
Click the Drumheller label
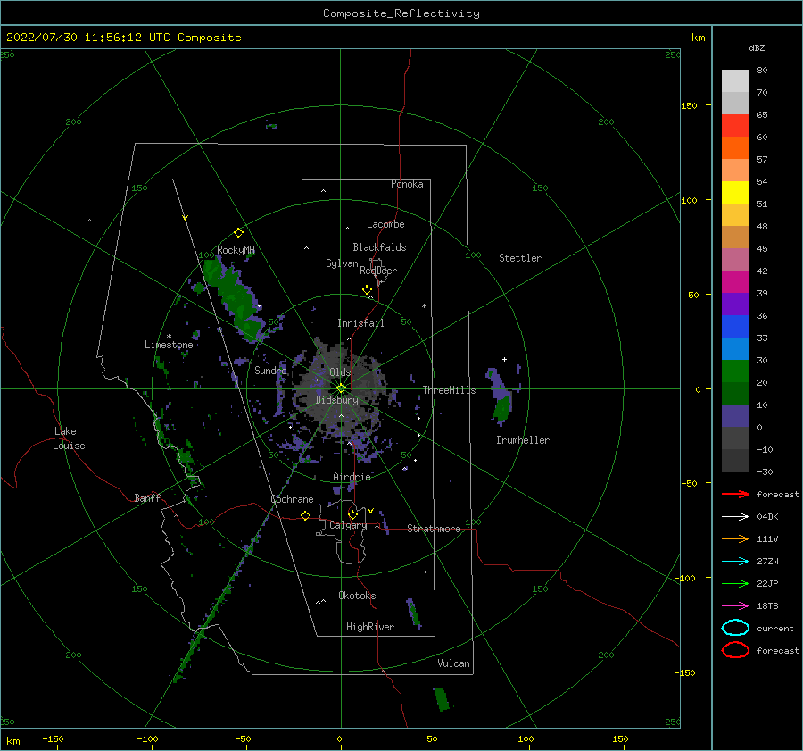523,440
